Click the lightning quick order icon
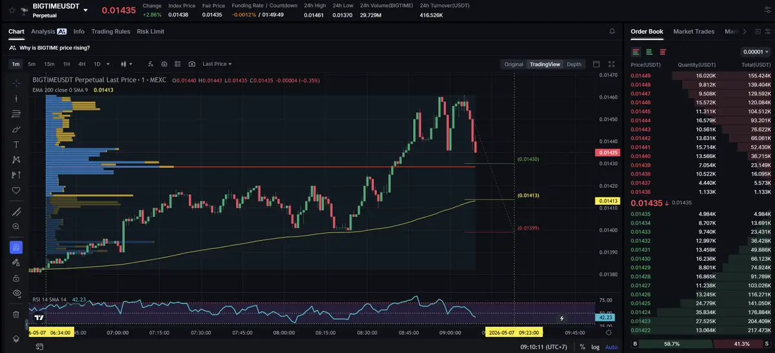Screen dimensions: 775x353 [x=562, y=319]
